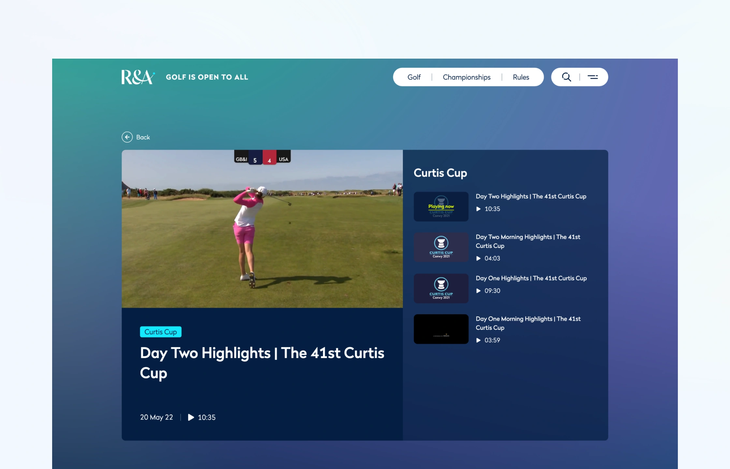Open the search magnifier icon
This screenshot has width=730, height=469.
point(566,77)
